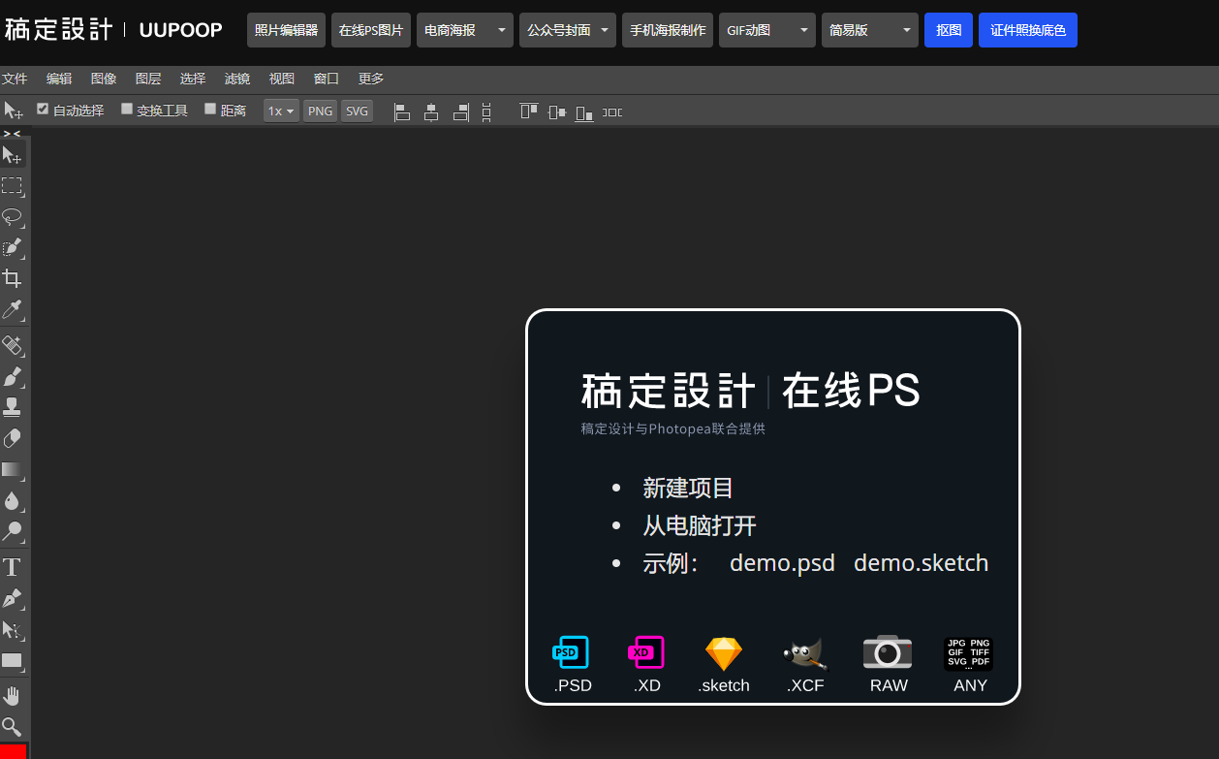The image size is (1219, 759).
Task: Select the Rectangle shape tool
Action: tap(13, 661)
